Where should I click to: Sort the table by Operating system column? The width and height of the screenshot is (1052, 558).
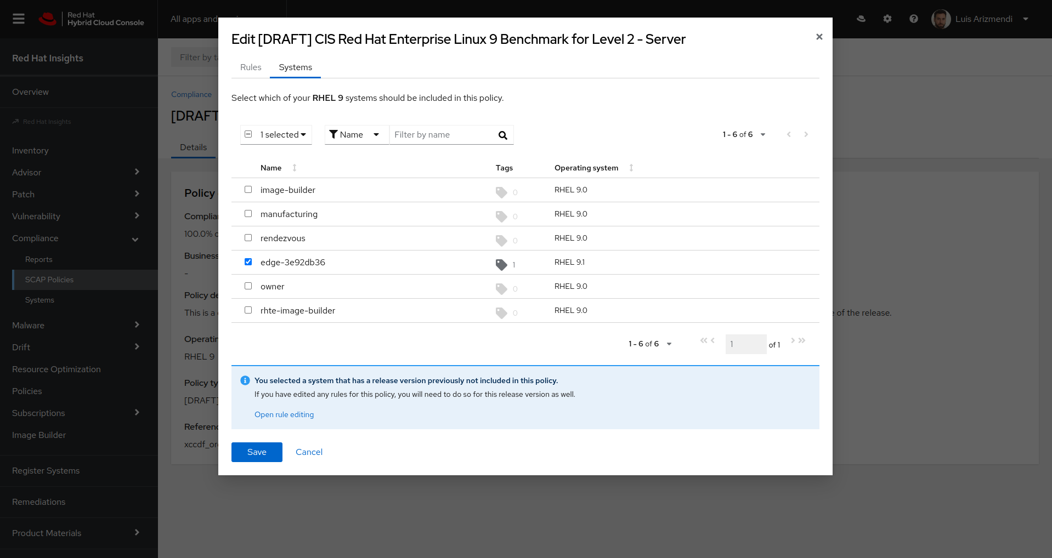tap(631, 168)
